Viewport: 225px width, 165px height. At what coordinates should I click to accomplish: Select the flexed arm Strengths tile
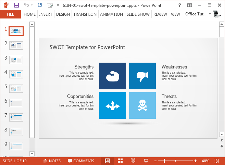click(113, 76)
